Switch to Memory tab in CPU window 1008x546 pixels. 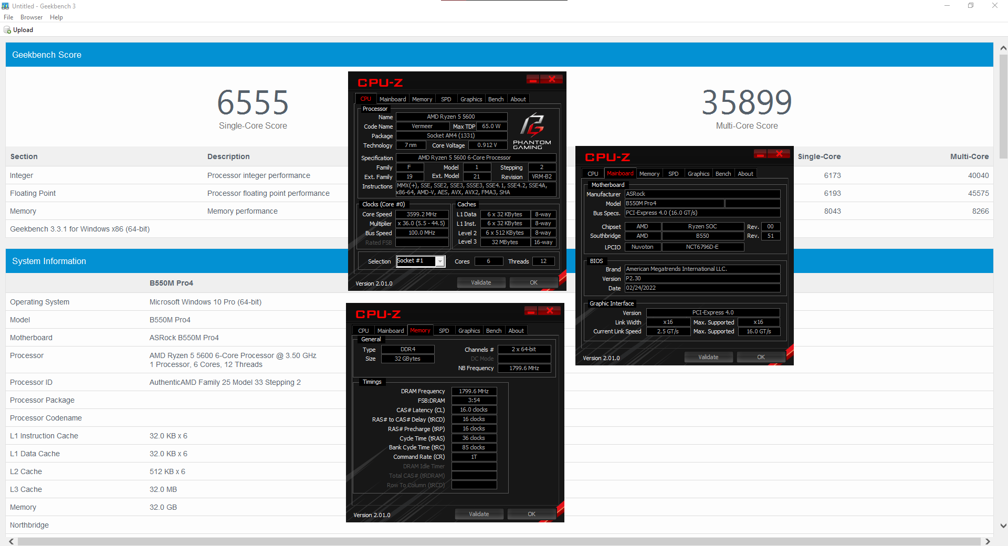point(422,99)
